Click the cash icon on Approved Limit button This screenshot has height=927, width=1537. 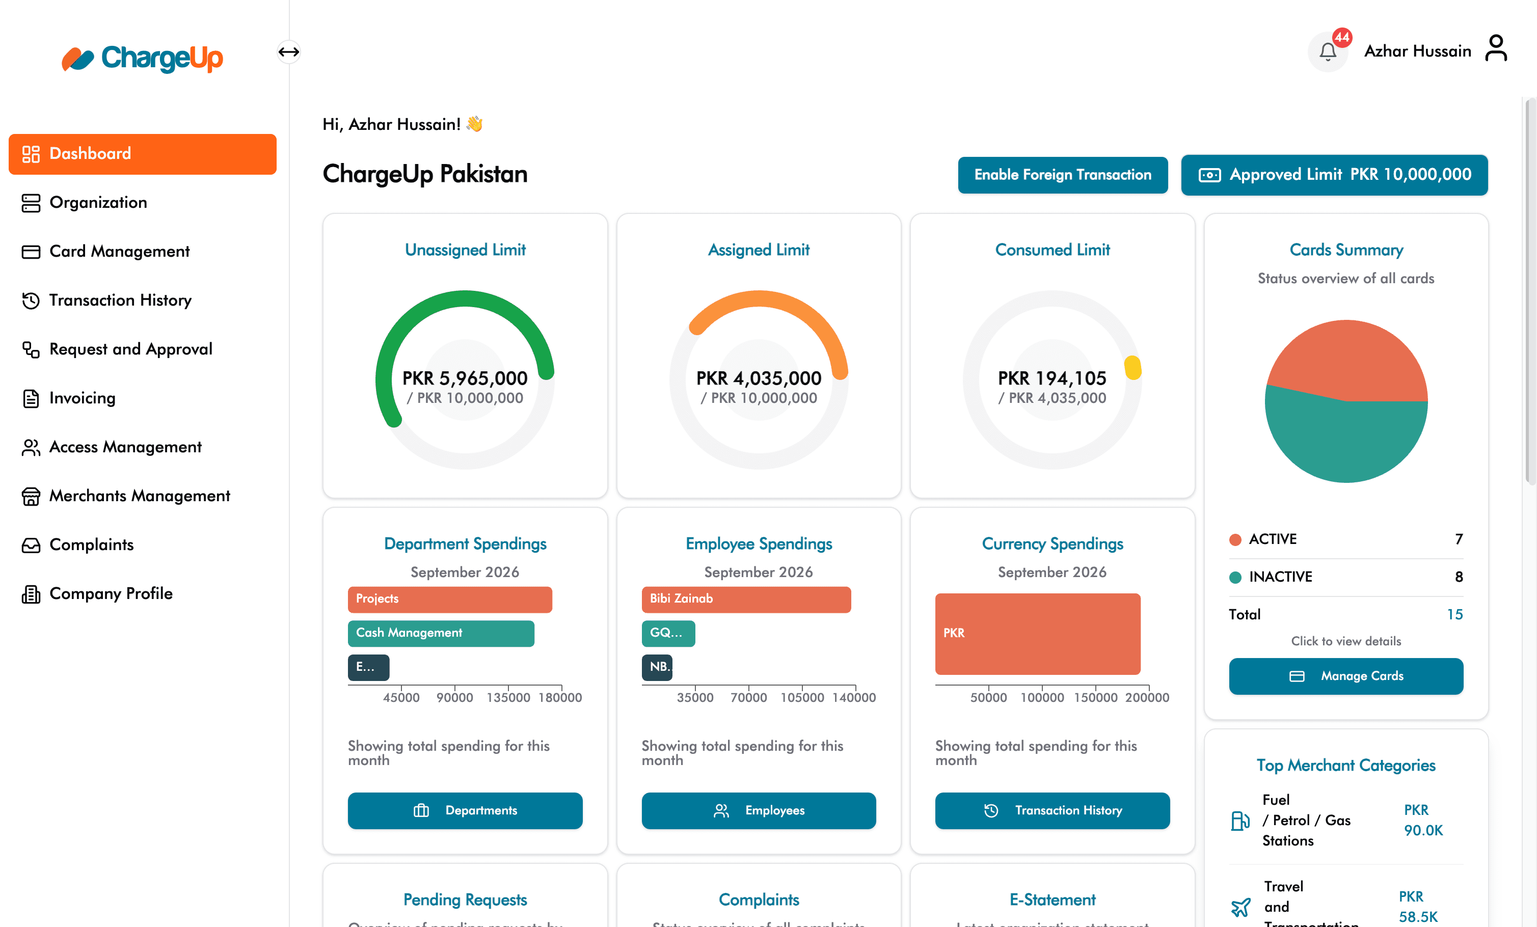1209,175
